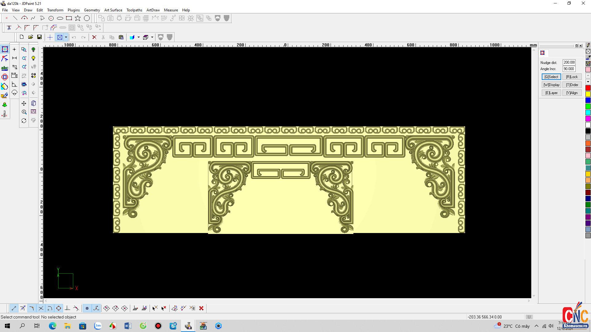Toggle endpoint snap in bottom toolbar

click(x=14, y=308)
